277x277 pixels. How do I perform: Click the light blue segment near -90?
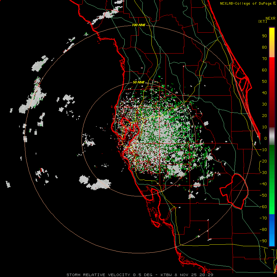[x=272, y=241]
